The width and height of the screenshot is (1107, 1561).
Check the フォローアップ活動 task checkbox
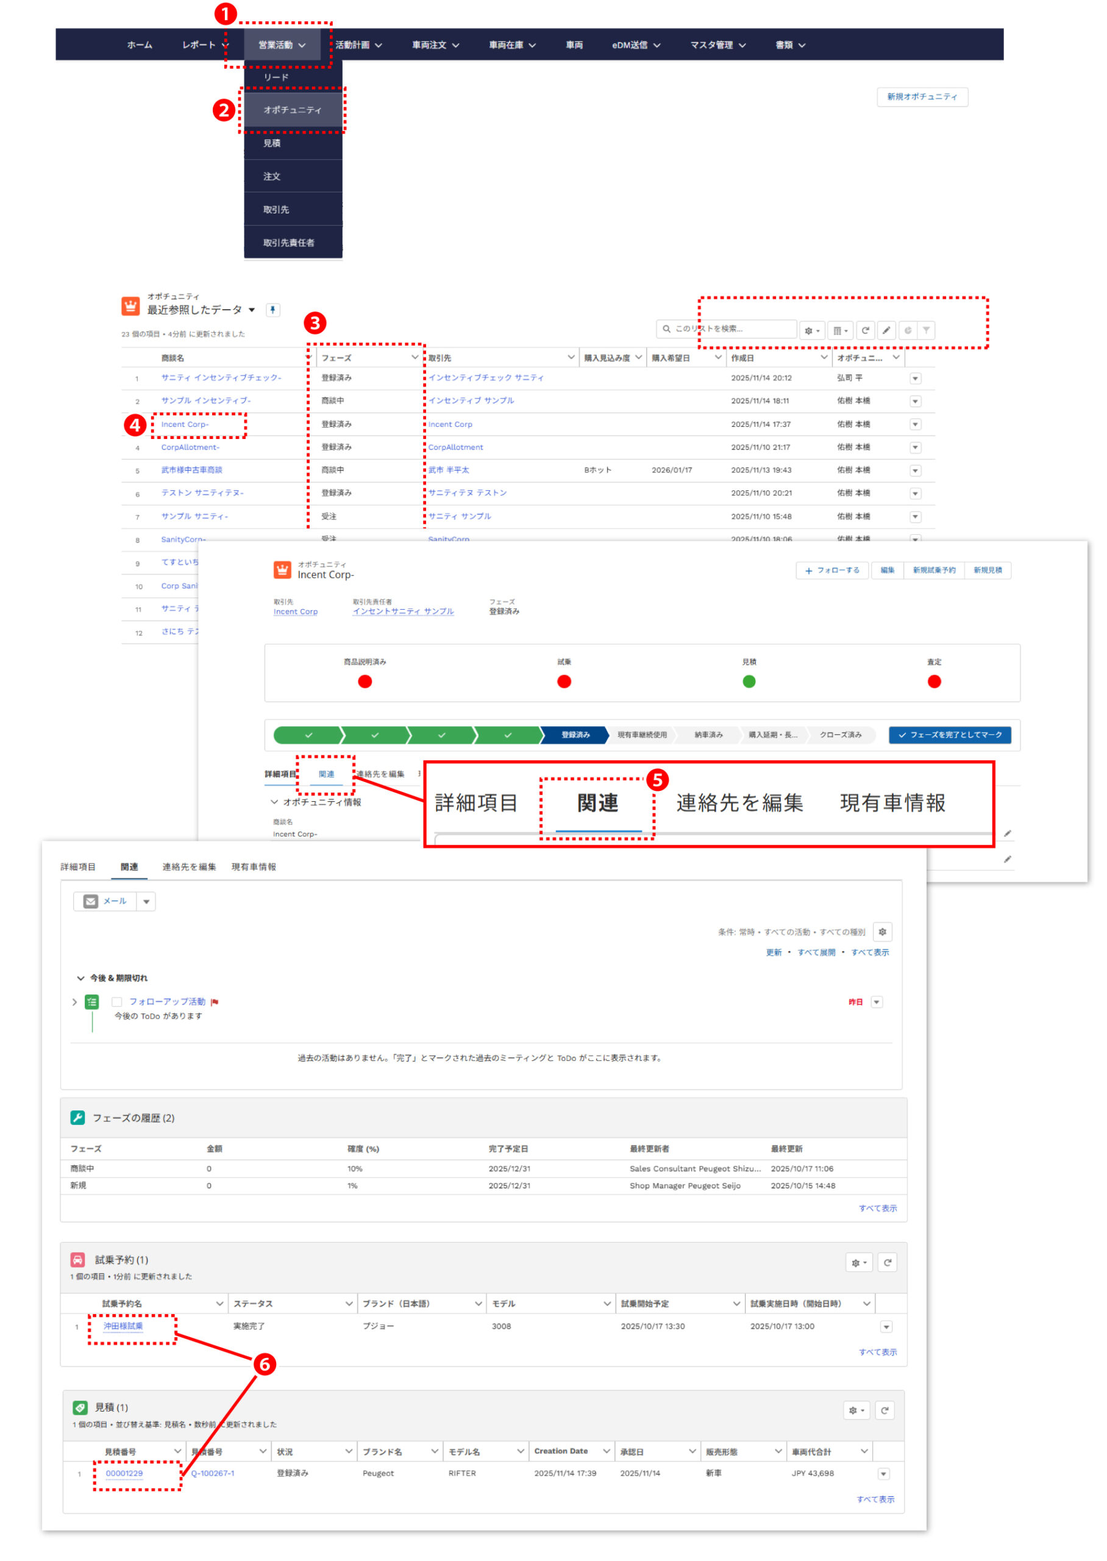click(116, 1002)
